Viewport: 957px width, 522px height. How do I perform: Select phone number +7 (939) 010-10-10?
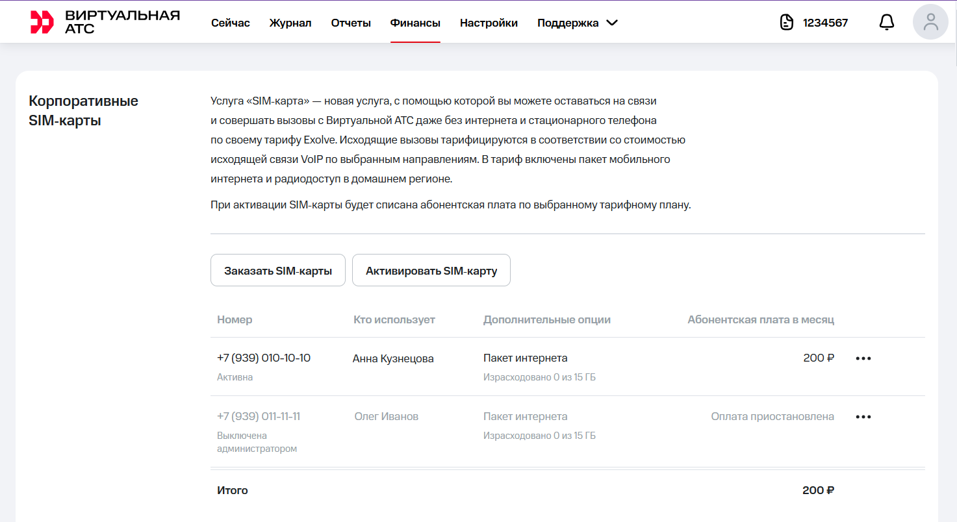264,358
